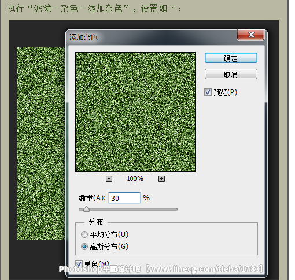295x280 pixels.
Task: Click the 滤镜—杂色—添加杂色 instruction text
Action: pos(78,9)
